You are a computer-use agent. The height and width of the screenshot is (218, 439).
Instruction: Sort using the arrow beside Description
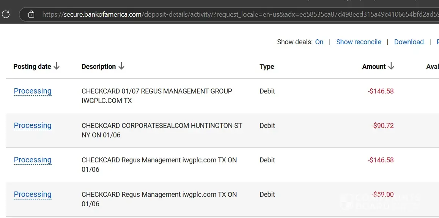pyautogui.click(x=121, y=66)
